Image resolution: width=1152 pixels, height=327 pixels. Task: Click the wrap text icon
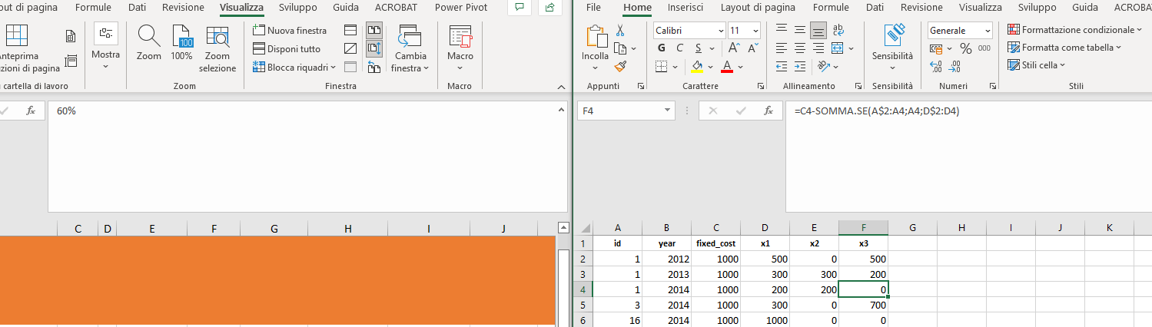(x=839, y=30)
